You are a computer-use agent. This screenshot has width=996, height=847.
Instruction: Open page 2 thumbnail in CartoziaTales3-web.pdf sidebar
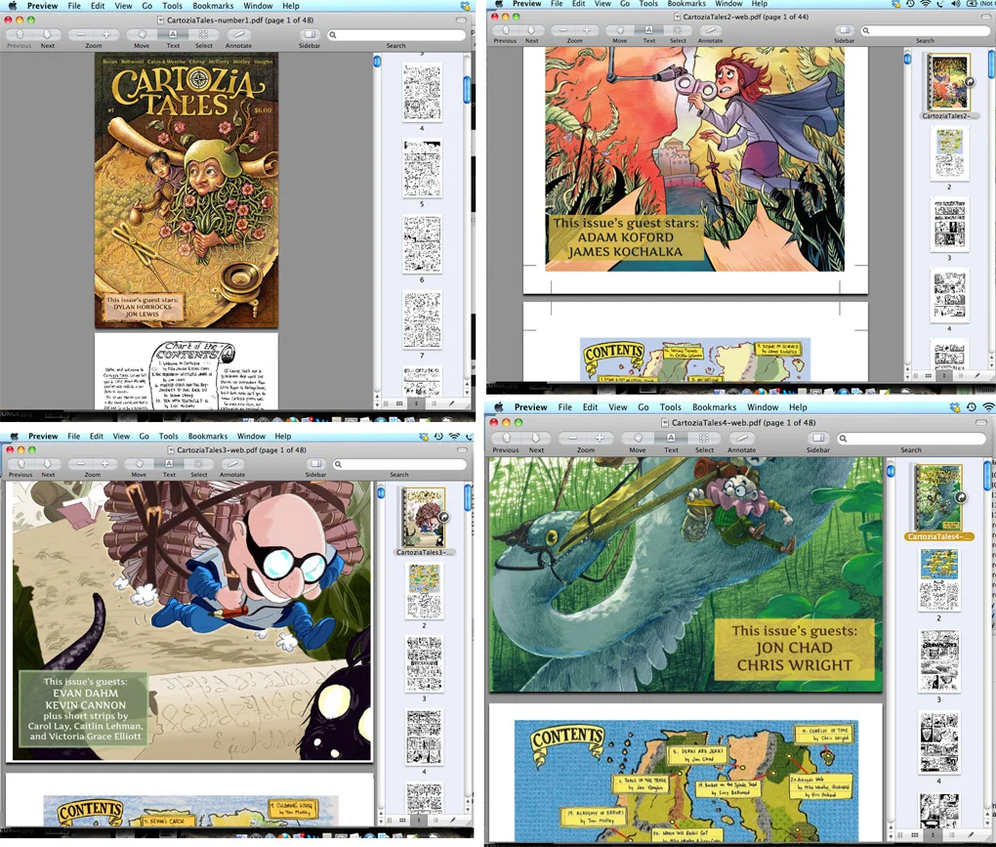tap(425, 591)
